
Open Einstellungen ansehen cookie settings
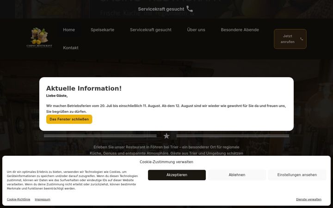(x=297, y=175)
